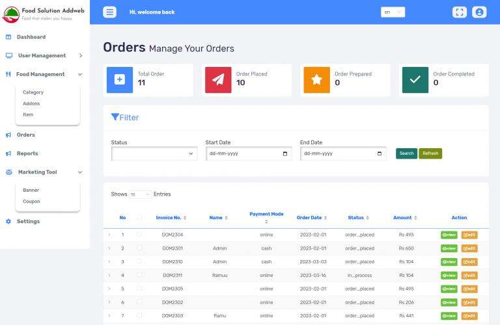Check the checkbox for invoice DOM2304
This screenshot has height=325, width=500.
(139, 235)
